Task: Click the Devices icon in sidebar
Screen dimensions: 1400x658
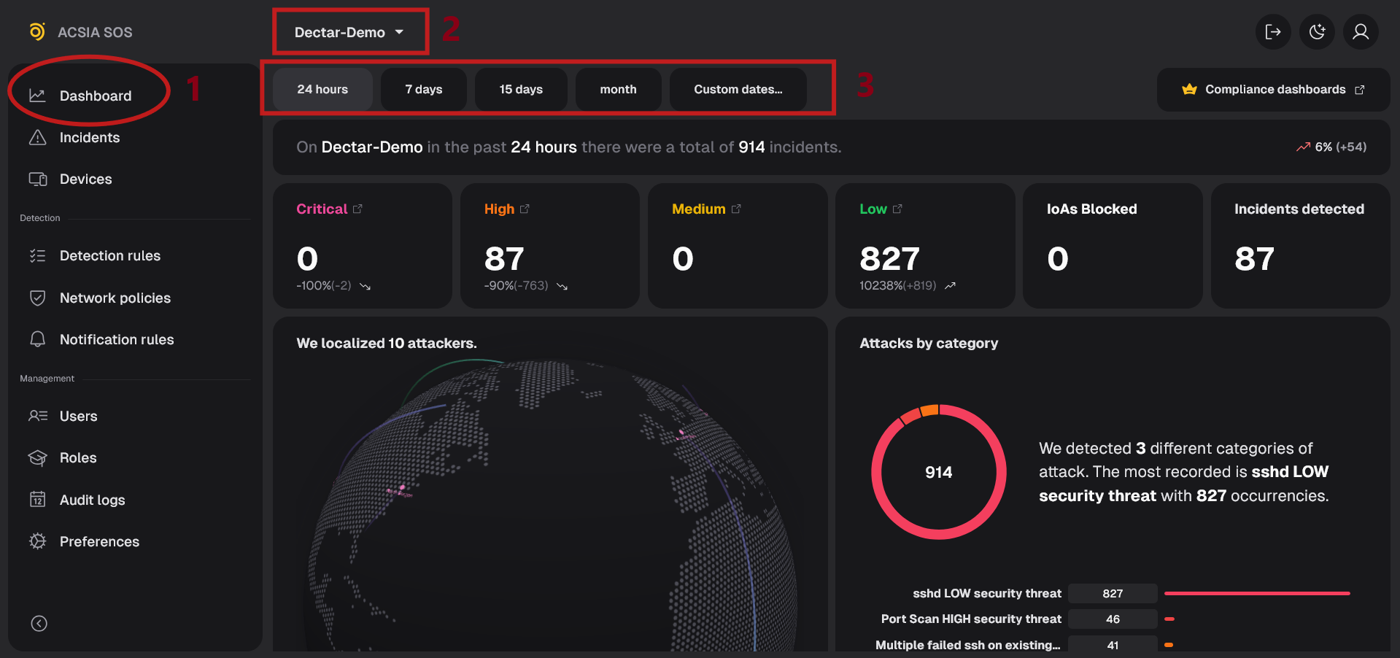Action: coord(38,179)
